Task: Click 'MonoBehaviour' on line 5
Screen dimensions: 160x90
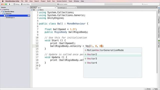Action: (x=76, y=23)
